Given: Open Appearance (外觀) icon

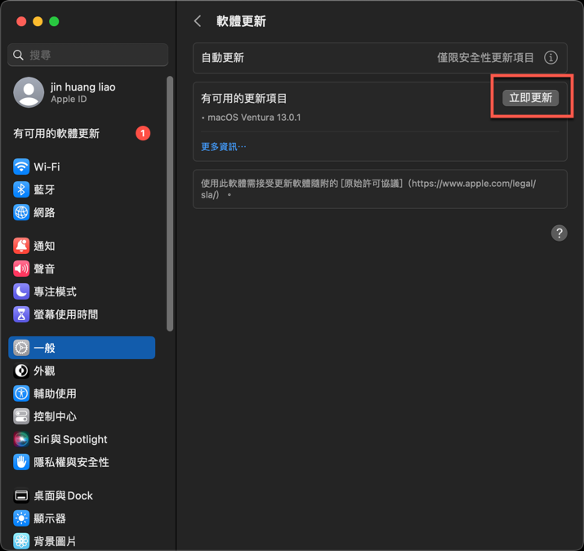Looking at the screenshot, I should pos(21,371).
